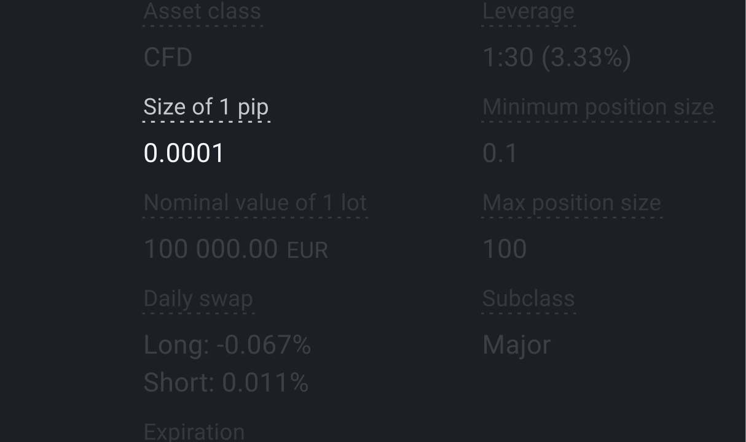The width and height of the screenshot is (746, 442).
Task: Select the 100 000.00 nominal amount
Action: point(211,249)
